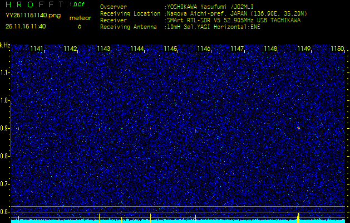Click the HROFFT program title text
350x223 pixels.
[34, 4]
